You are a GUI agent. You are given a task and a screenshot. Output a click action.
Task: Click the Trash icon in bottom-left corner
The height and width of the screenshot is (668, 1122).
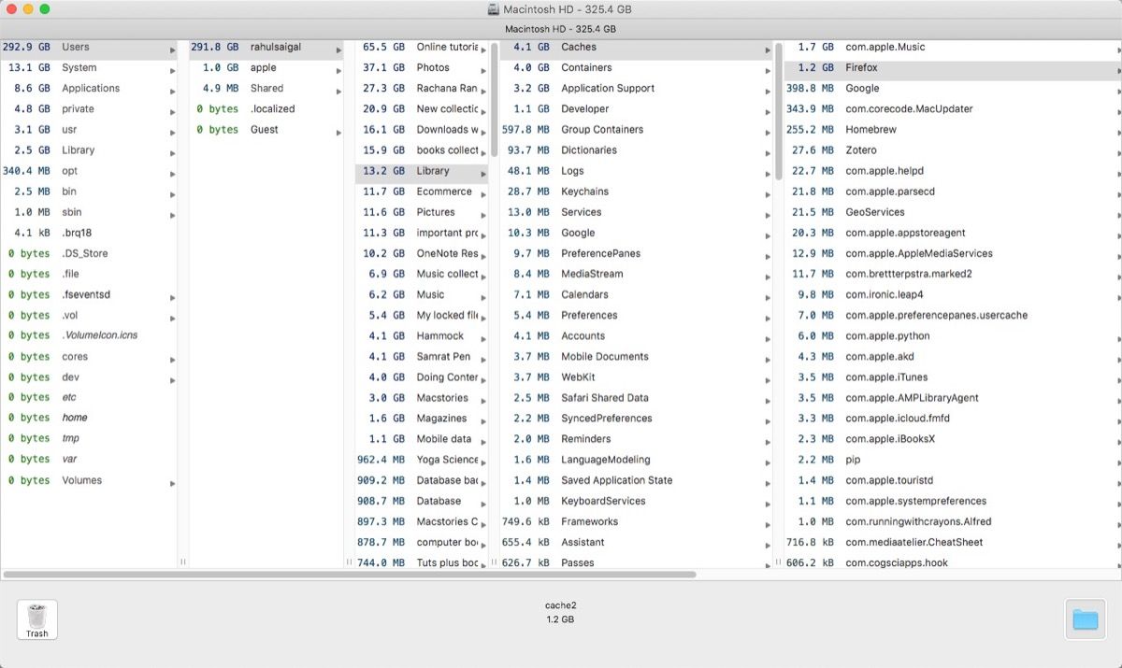(36, 618)
